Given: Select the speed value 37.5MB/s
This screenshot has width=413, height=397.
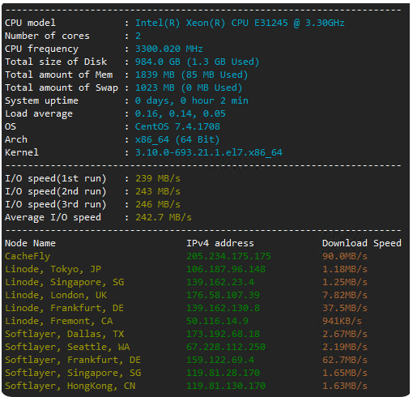Looking at the screenshot, I should [x=345, y=308].
